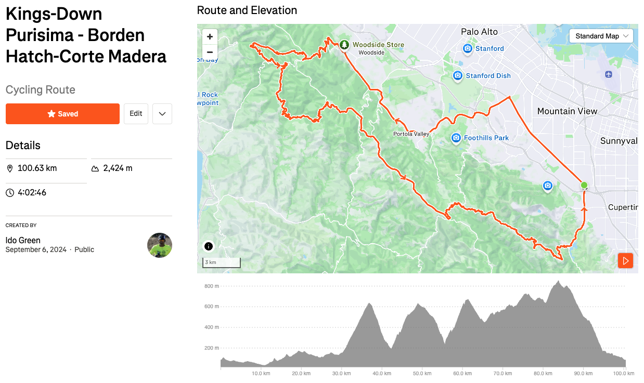Click the 3 km map scale bar
Image resolution: width=644 pixels, height=383 pixels.
click(222, 262)
